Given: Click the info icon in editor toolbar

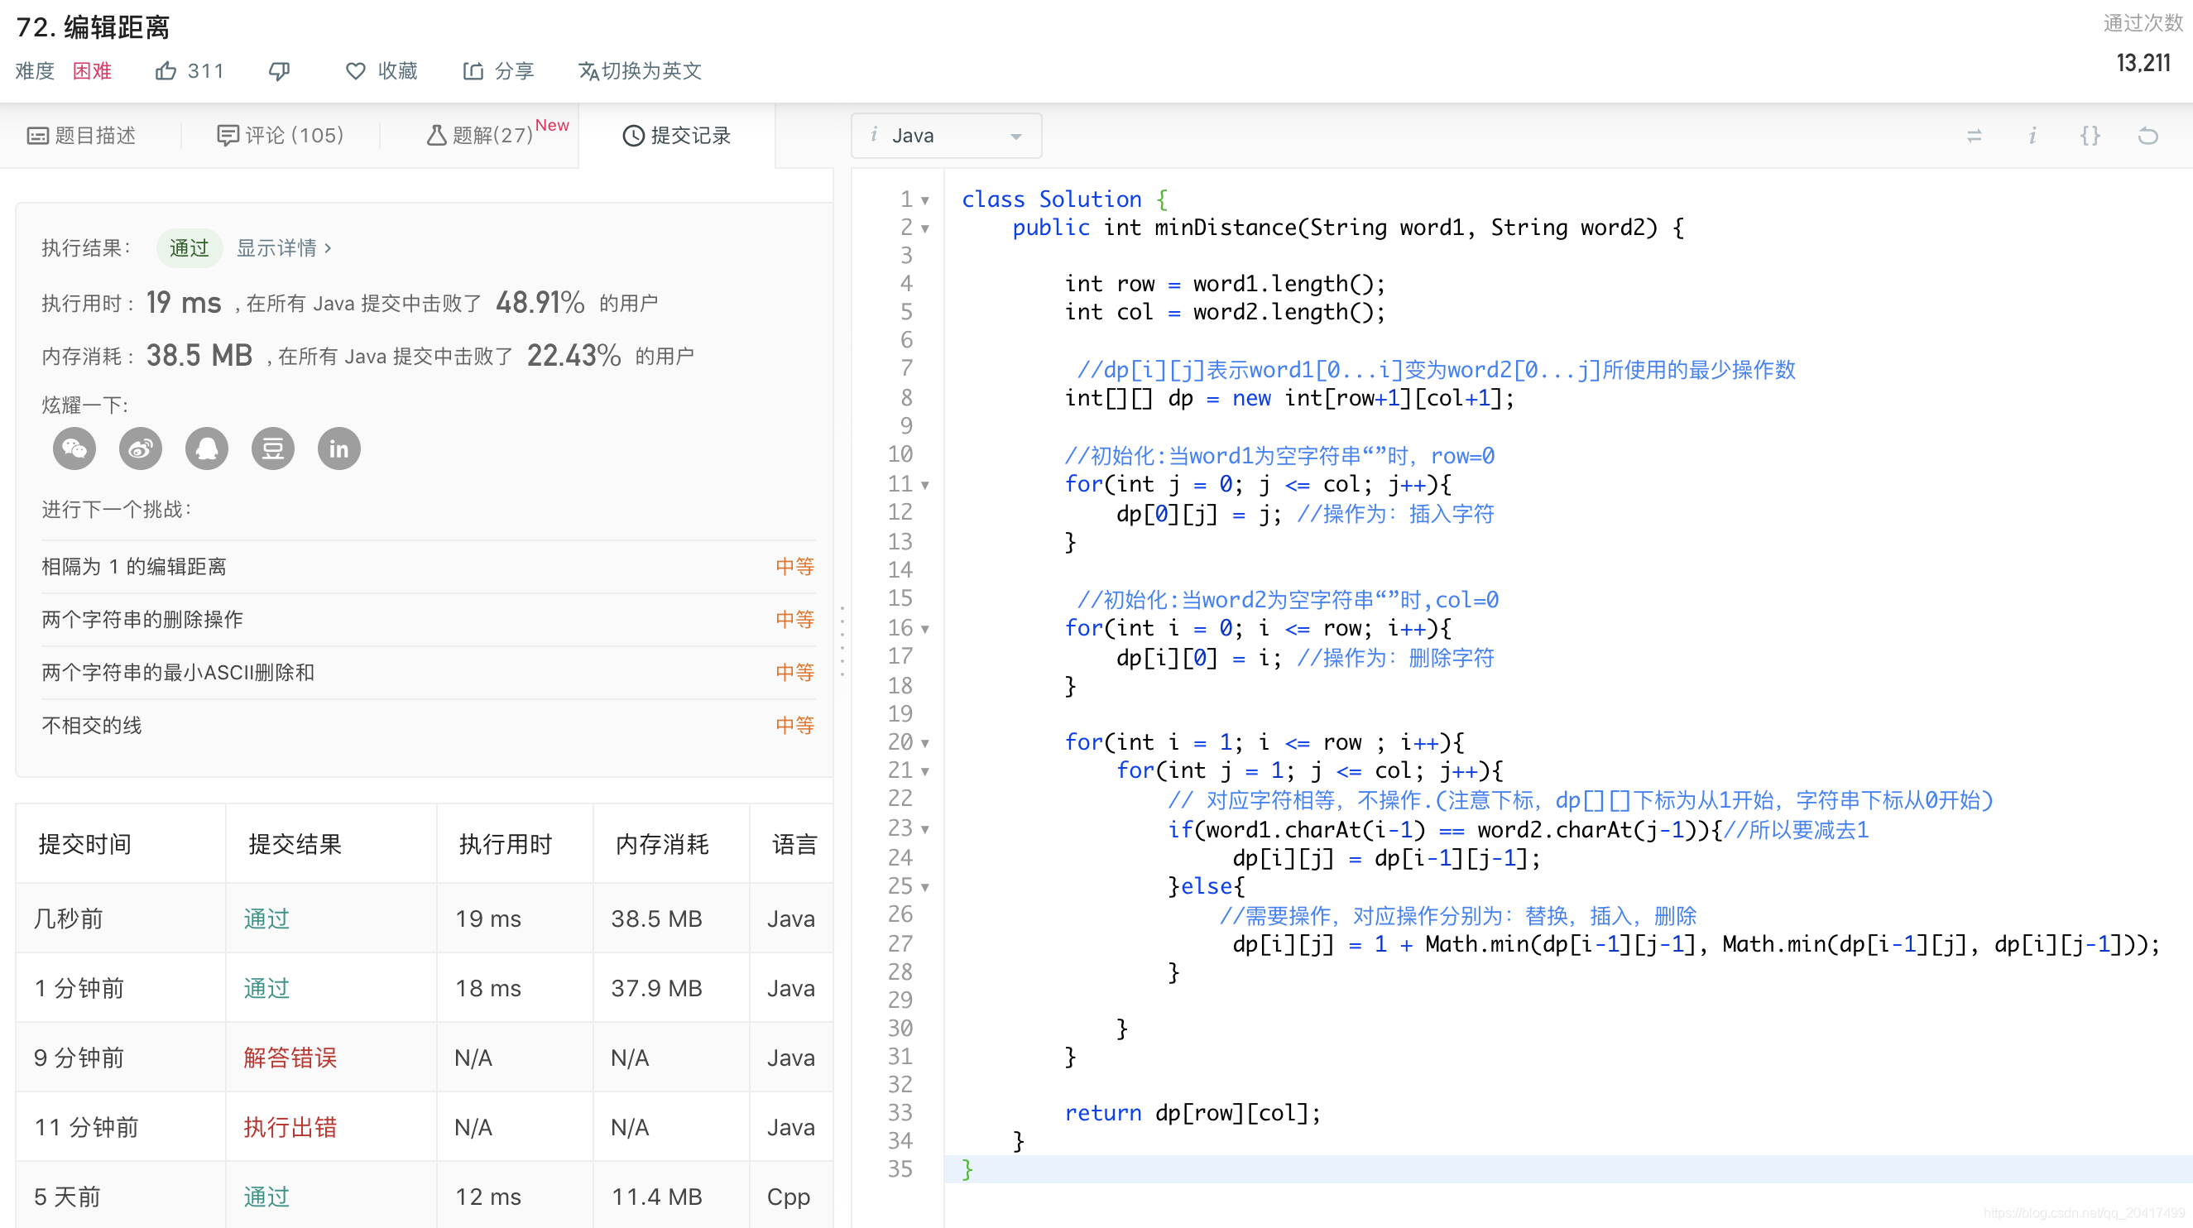Looking at the screenshot, I should 2033,136.
